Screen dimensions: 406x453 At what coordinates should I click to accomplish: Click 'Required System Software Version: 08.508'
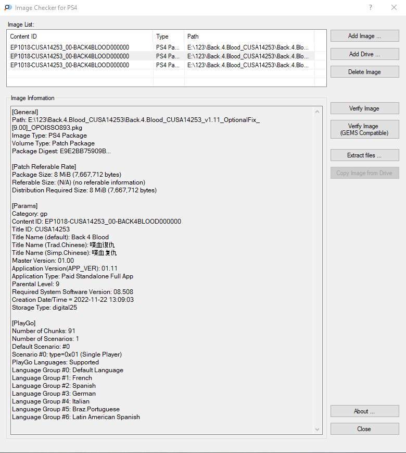click(73, 291)
